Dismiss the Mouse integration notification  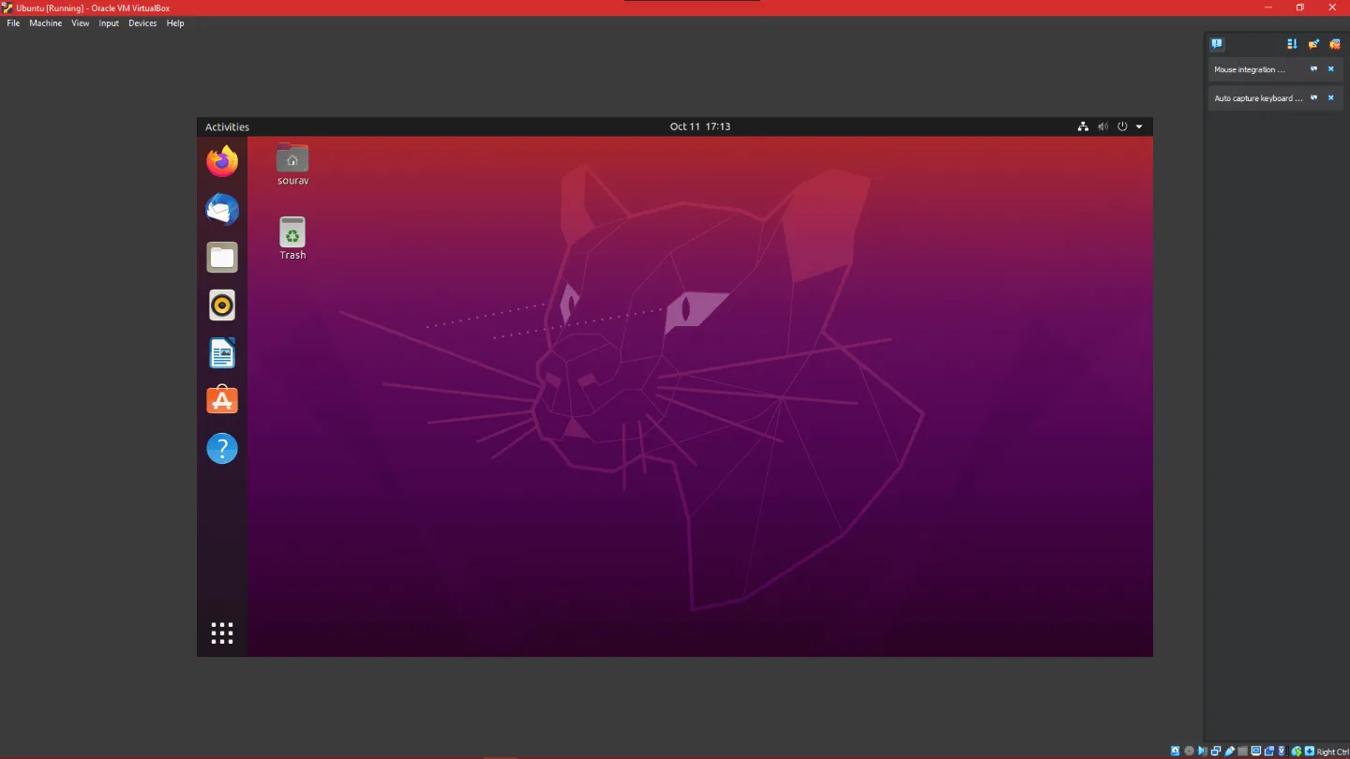coord(1330,68)
